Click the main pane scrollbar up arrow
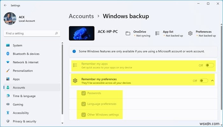The height and width of the screenshot is (127, 223). point(221,24)
